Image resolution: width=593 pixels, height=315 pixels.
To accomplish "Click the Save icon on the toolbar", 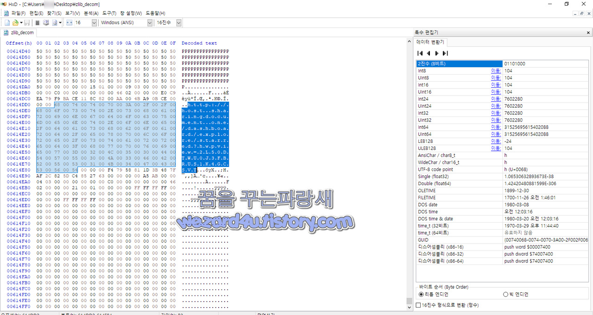I will coord(27,22).
